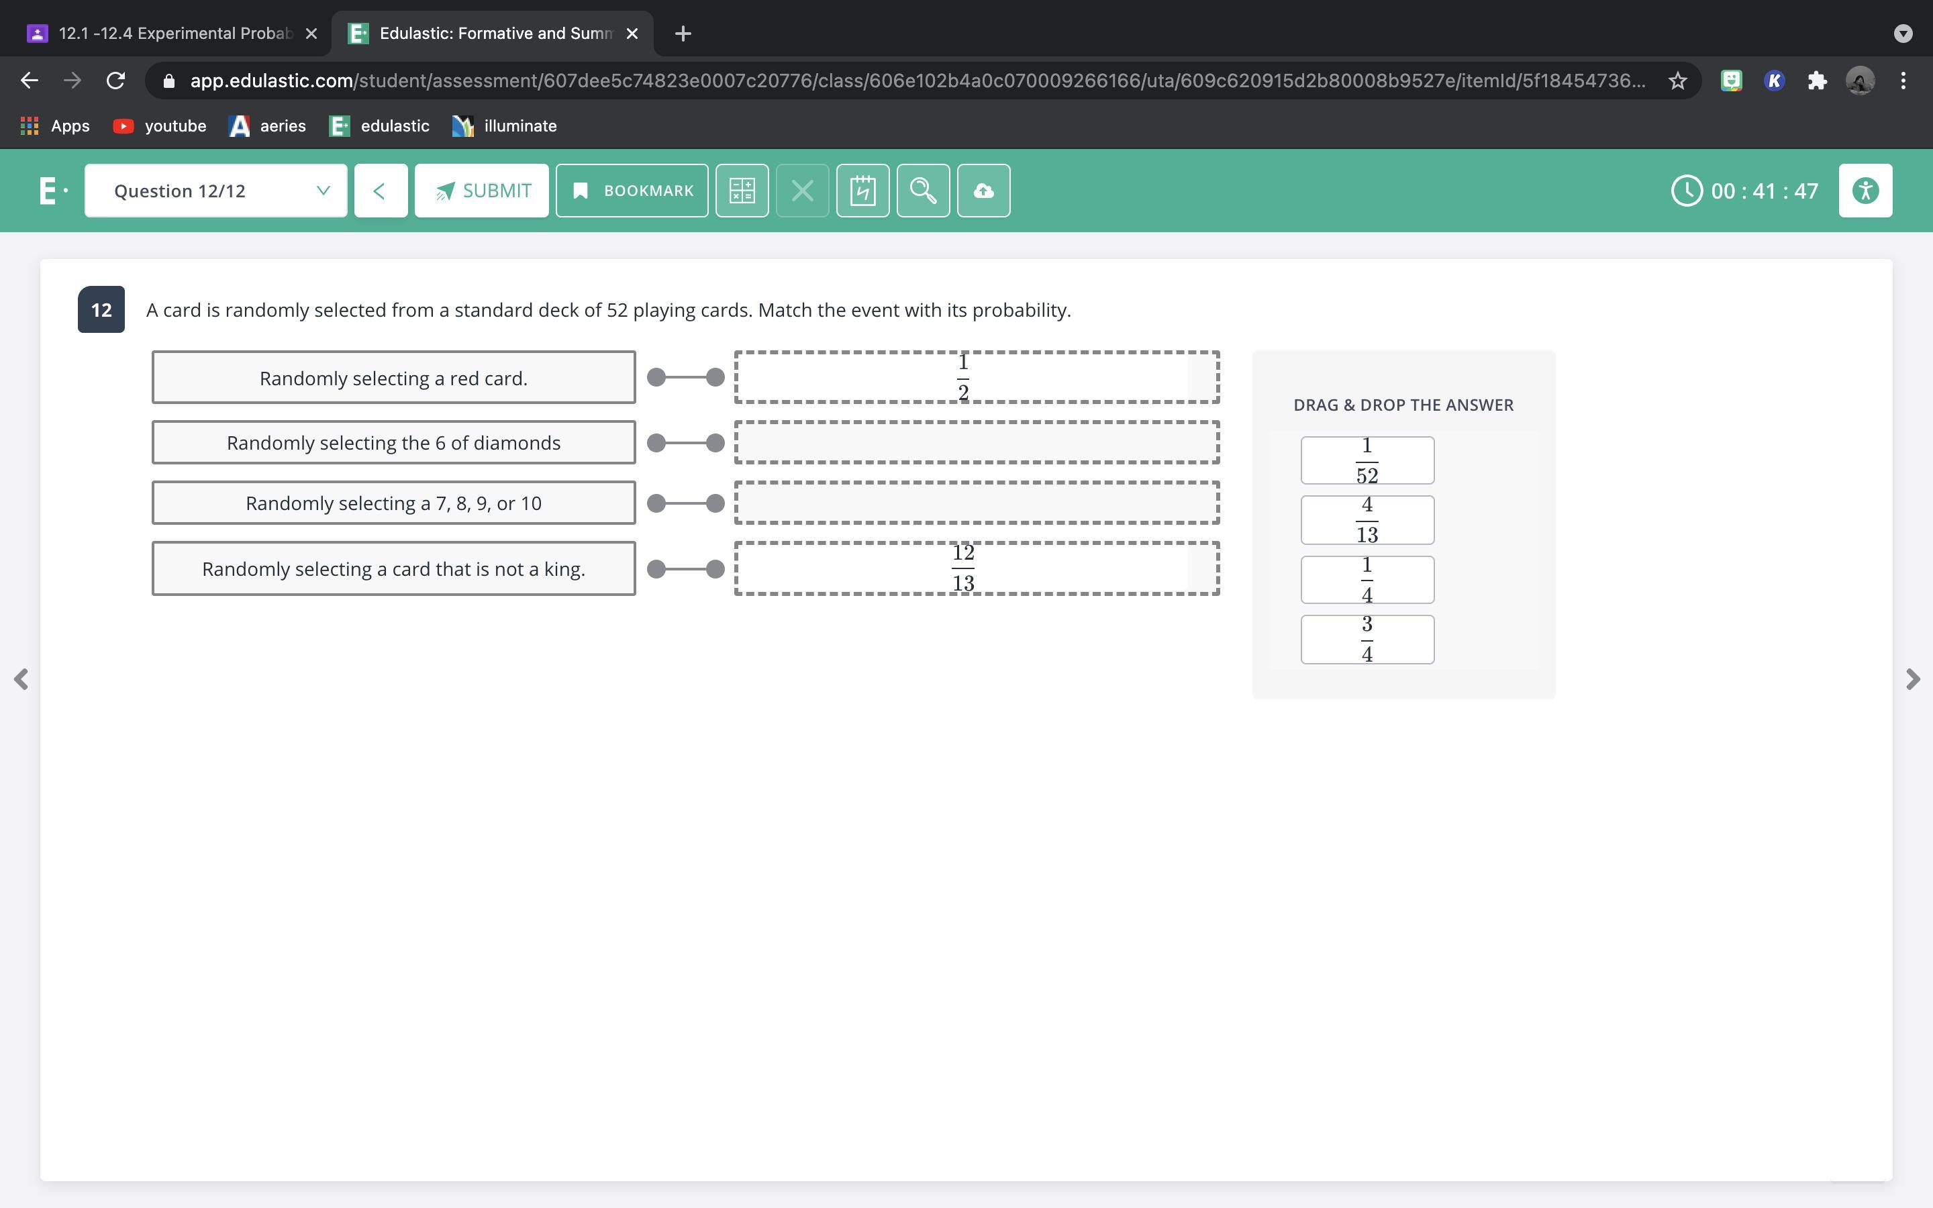
Task: Open the tab search dropdown arrow
Action: (1903, 34)
